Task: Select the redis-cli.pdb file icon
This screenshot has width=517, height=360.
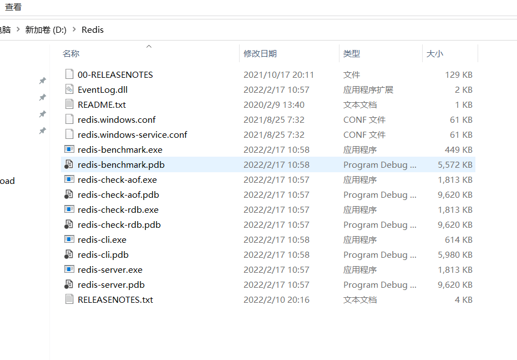Action: click(69, 254)
